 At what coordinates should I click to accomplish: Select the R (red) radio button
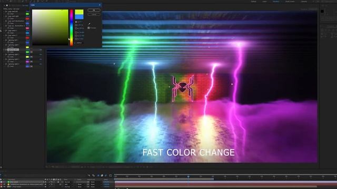pyautogui.click(x=76, y=33)
